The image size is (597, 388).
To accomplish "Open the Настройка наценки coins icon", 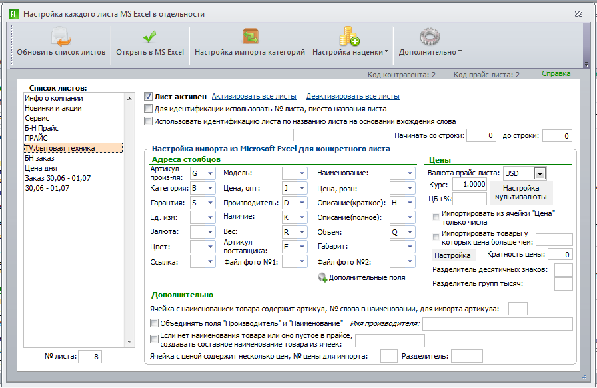I will (350, 36).
